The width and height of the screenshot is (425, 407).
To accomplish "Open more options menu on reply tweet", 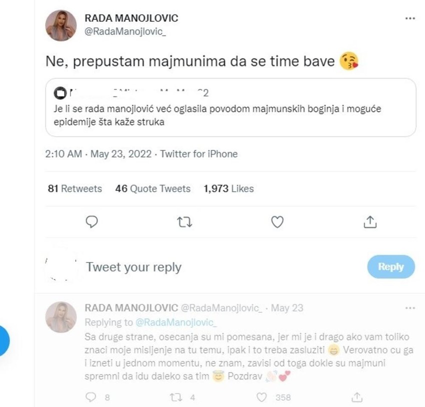I will click(x=410, y=307).
